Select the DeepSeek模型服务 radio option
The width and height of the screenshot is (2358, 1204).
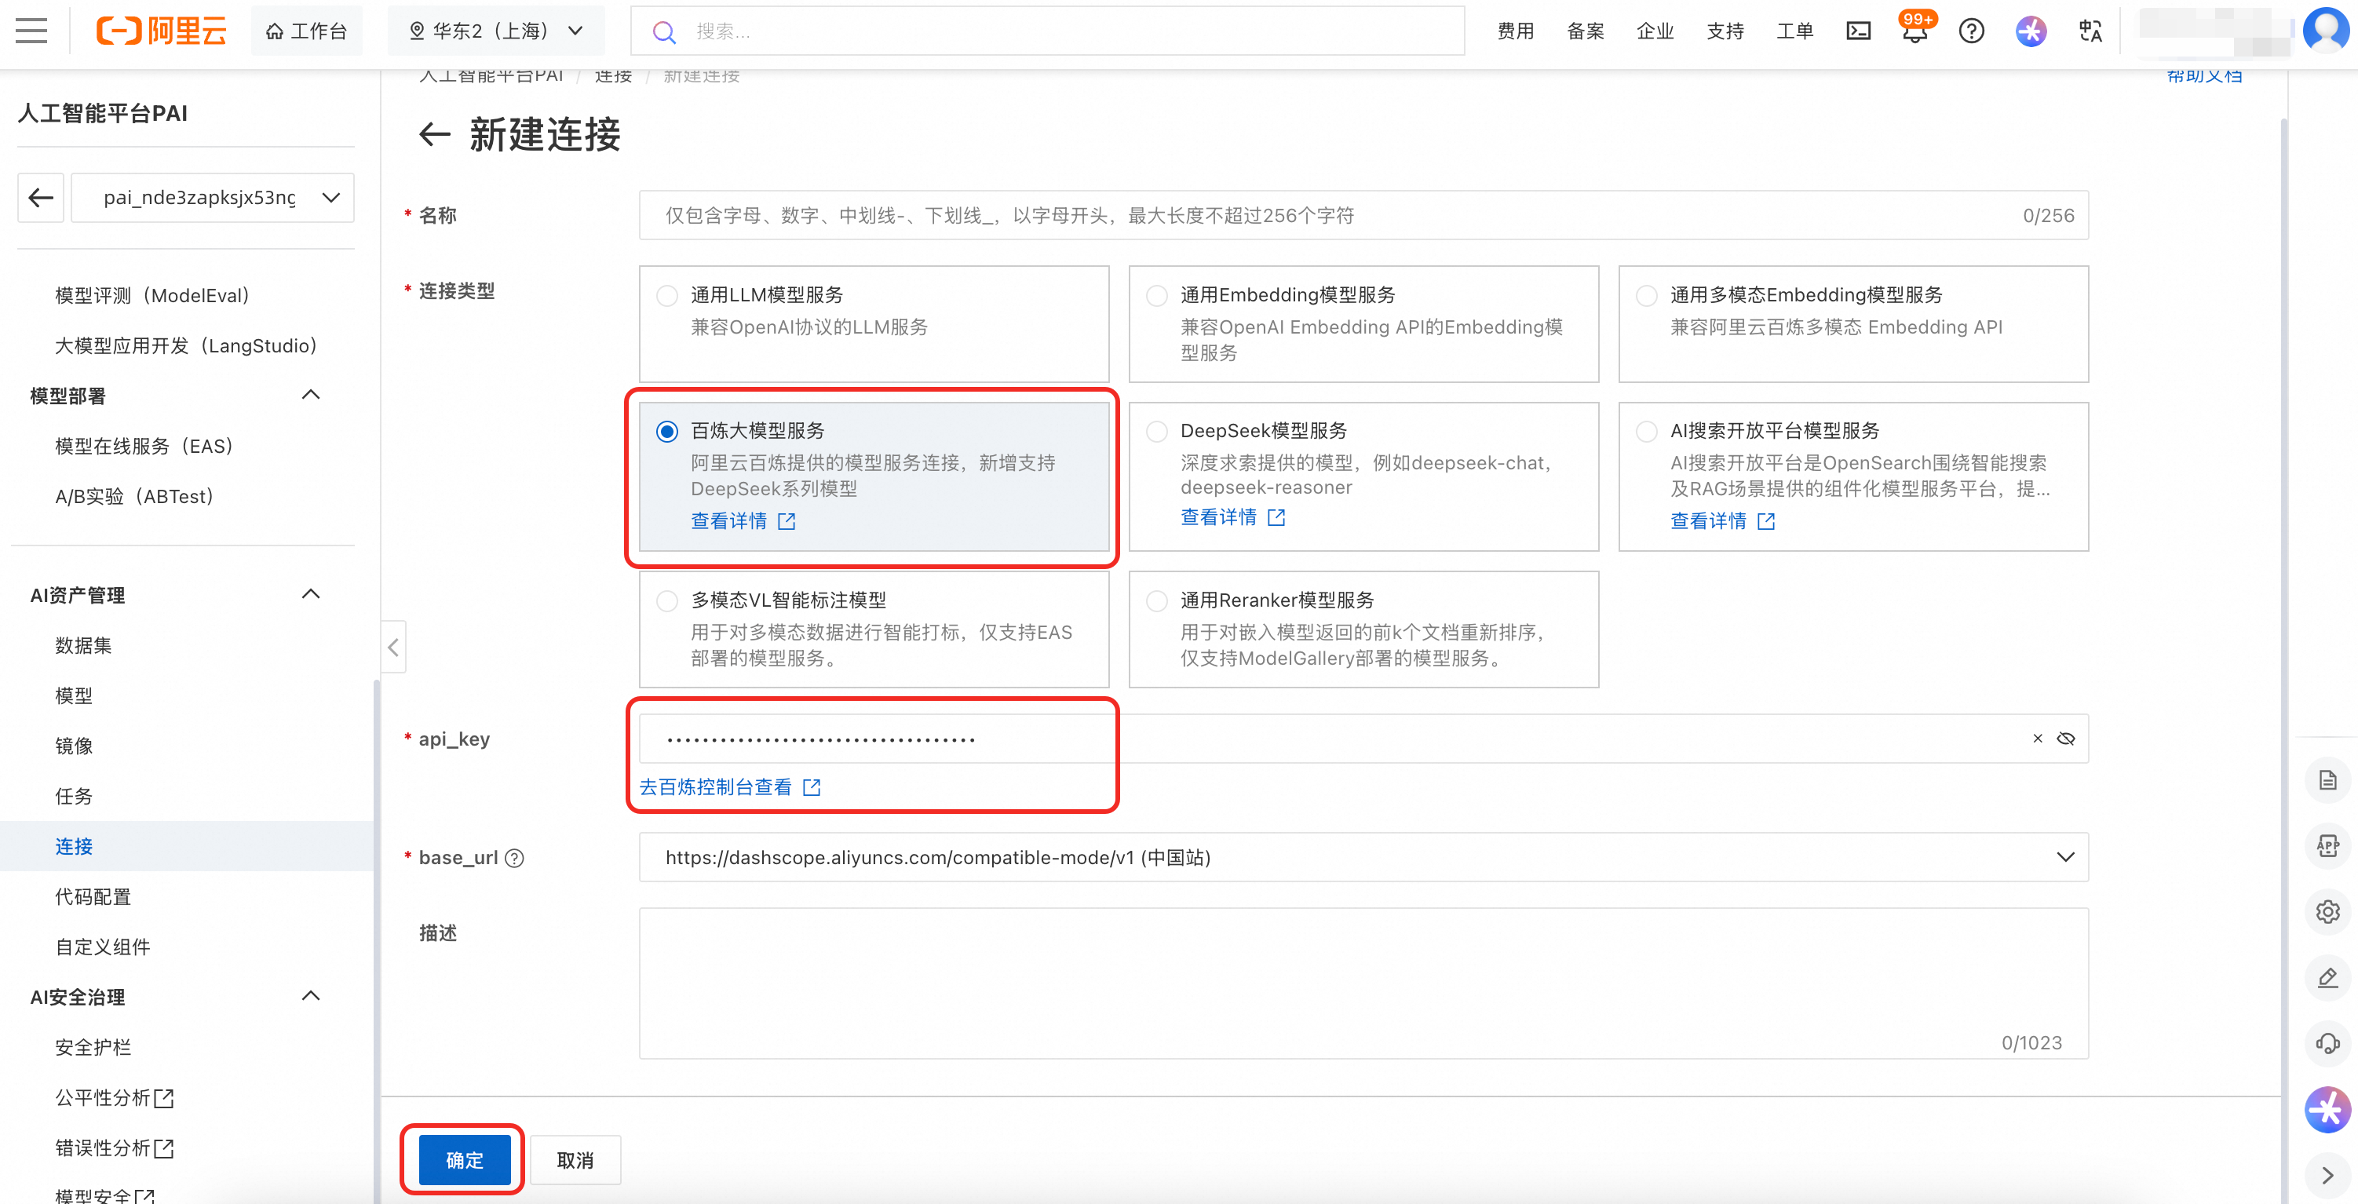tap(1157, 431)
